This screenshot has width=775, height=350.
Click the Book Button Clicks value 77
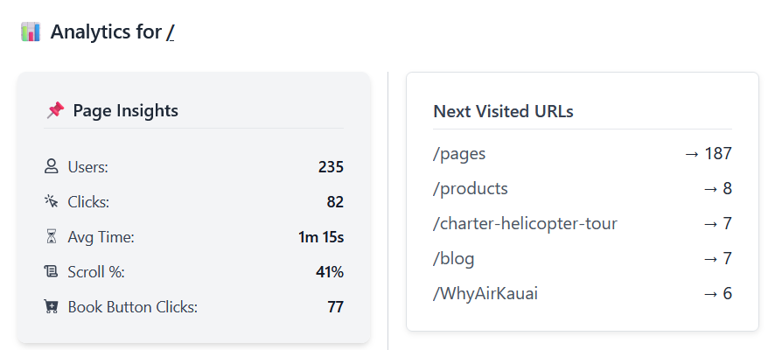(335, 307)
